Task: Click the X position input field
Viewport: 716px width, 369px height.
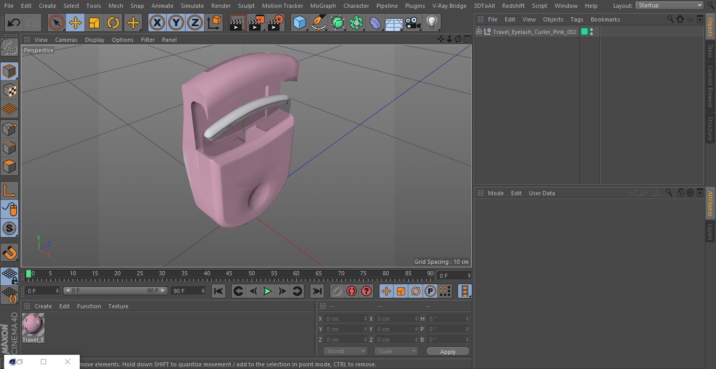Action: (x=345, y=319)
